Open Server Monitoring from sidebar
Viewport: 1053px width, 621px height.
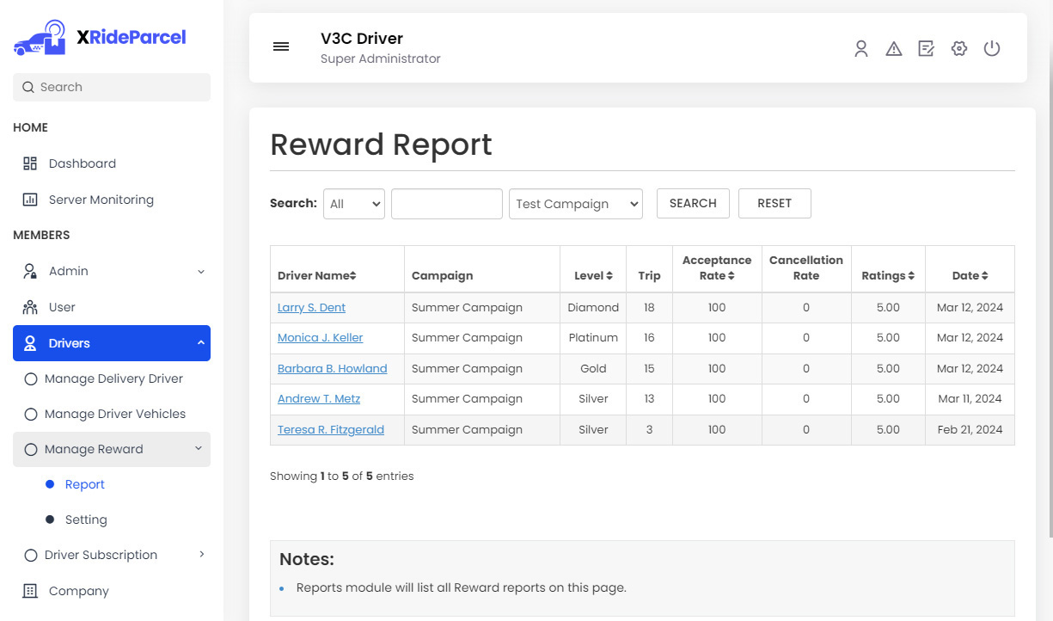[101, 200]
